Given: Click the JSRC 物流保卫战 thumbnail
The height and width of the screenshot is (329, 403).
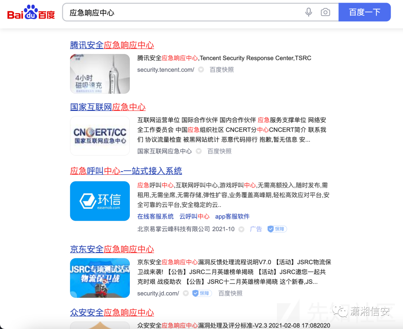Looking at the screenshot, I should tap(100, 278).
